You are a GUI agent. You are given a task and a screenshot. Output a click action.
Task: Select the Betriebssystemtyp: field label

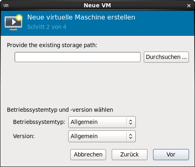tap(39, 122)
